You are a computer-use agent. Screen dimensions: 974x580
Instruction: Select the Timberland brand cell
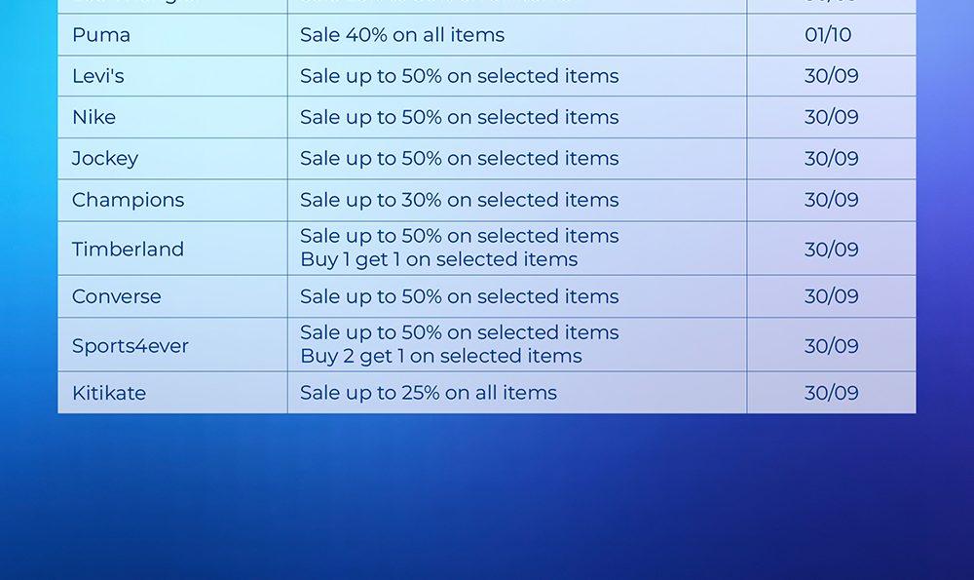point(128,249)
